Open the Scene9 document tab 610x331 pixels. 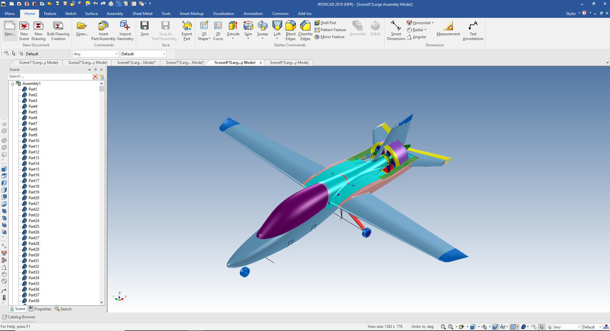pyautogui.click(x=289, y=63)
